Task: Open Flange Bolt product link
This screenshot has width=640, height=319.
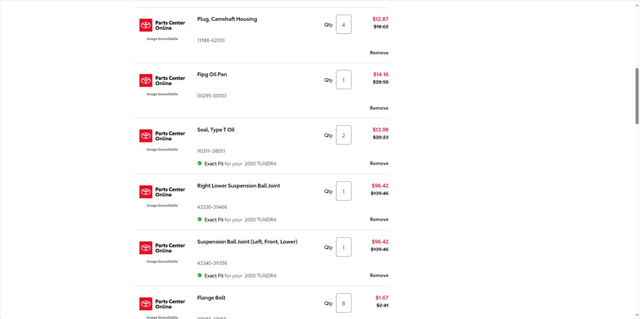Action: (211, 298)
